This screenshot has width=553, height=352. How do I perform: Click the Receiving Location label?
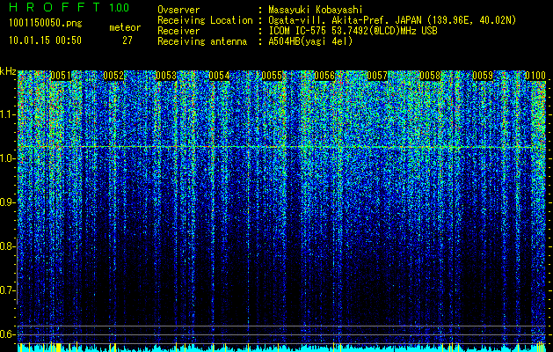(x=205, y=20)
